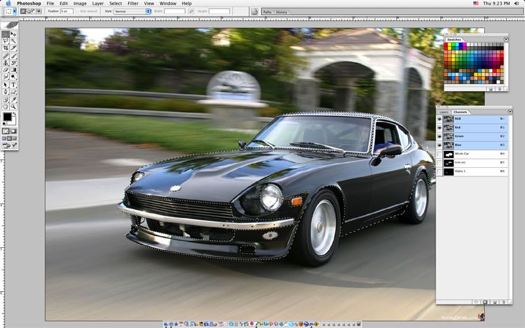Click the foreground color swatch

[x=7, y=117]
